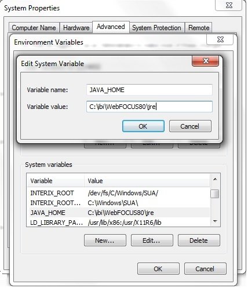Select the INTERIX_ROOT variable row
248x288 pixels.
118,193
